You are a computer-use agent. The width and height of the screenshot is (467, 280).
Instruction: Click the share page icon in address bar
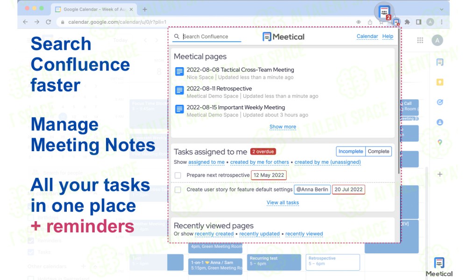click(370, 22)
